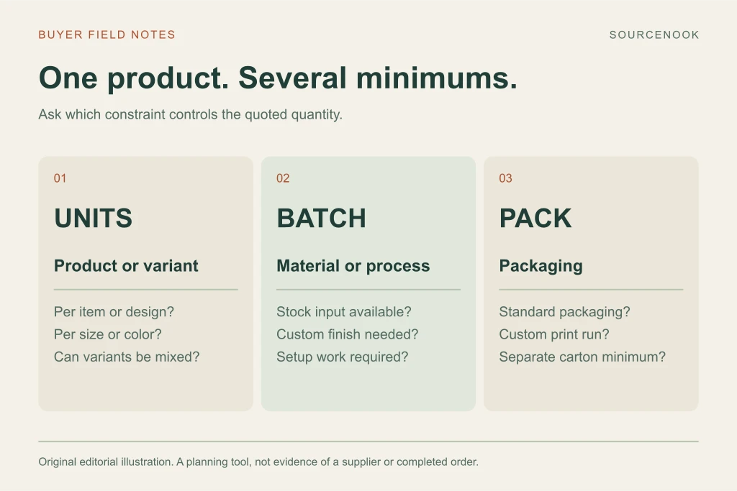Click the question Per item or design?
Viewport: 737px width, 491px height.
(x=114, y=312)
